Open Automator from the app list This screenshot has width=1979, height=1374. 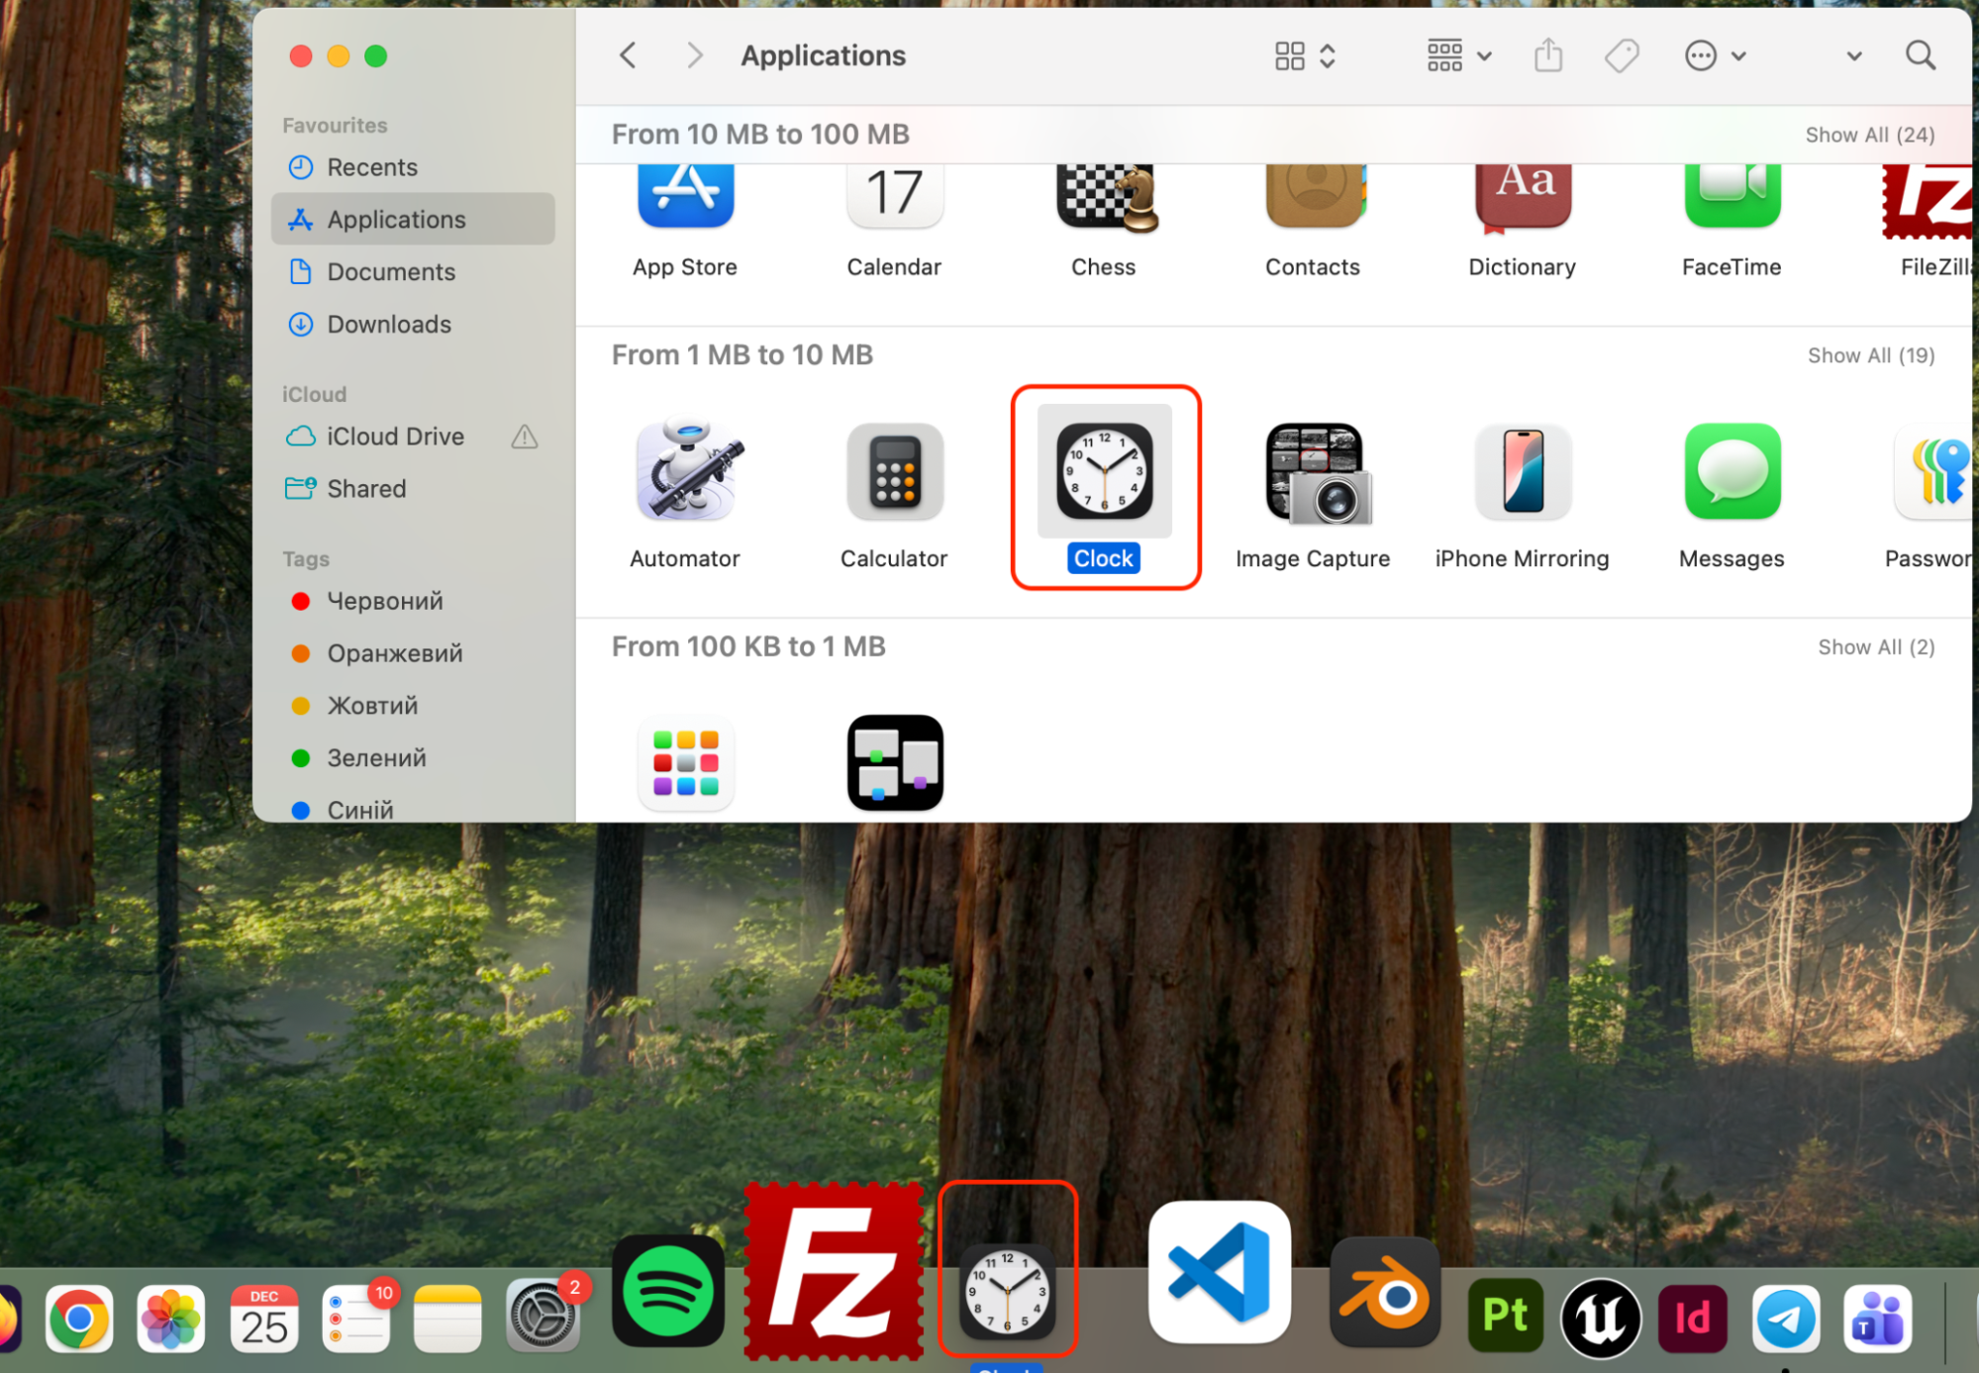pos(685,473)
